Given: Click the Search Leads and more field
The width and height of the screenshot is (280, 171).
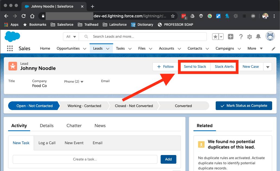Looking at the screenshot, I should pyautogui.click(x=143, y=37).
